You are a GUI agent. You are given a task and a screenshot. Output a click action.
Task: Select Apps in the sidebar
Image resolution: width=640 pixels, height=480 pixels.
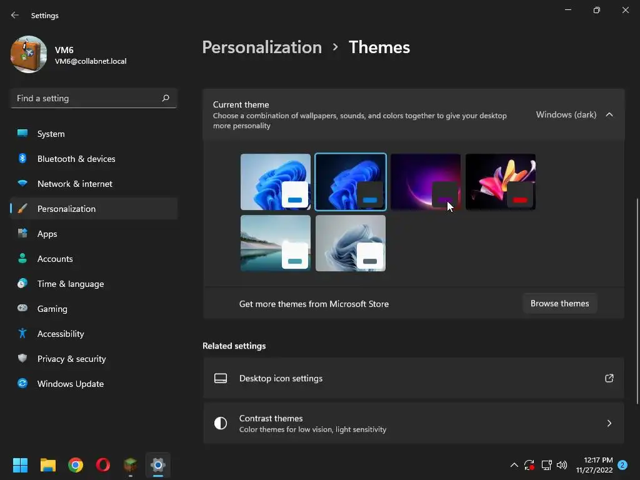tap(94, 234)
